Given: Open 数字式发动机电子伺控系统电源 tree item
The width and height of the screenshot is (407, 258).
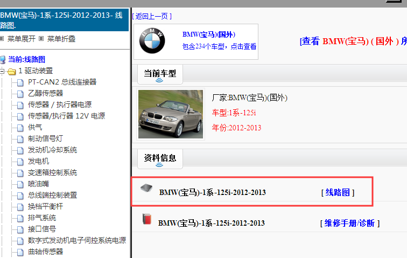Looking at the screenshot, I should pos(77,241).
